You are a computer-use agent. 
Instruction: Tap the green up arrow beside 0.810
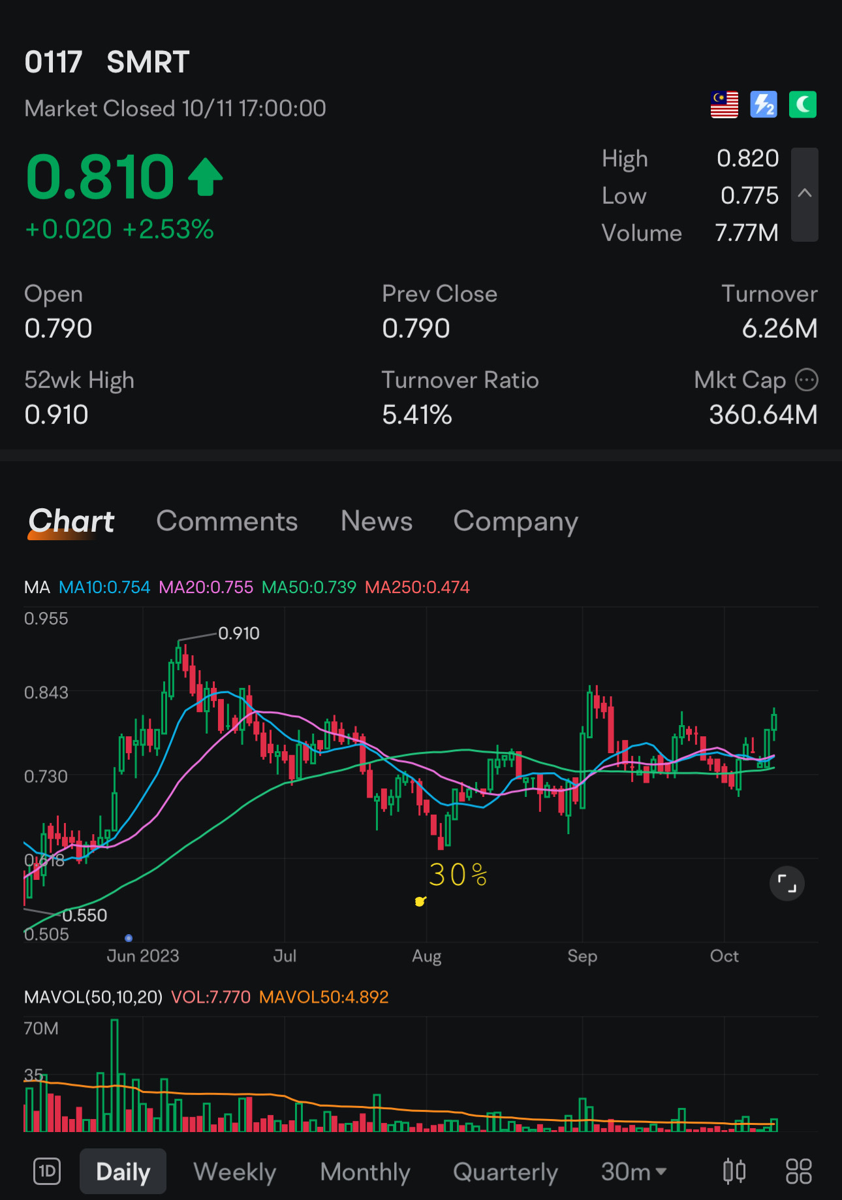206,177
